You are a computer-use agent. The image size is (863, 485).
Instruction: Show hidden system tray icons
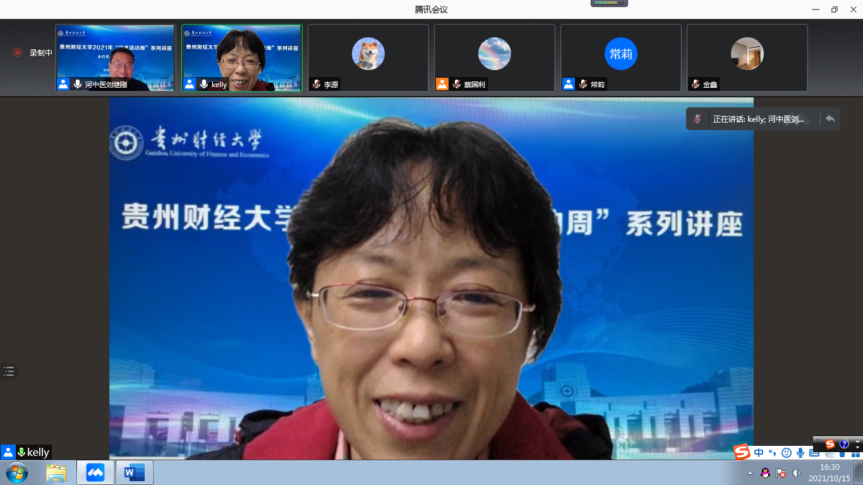point(750,473)
